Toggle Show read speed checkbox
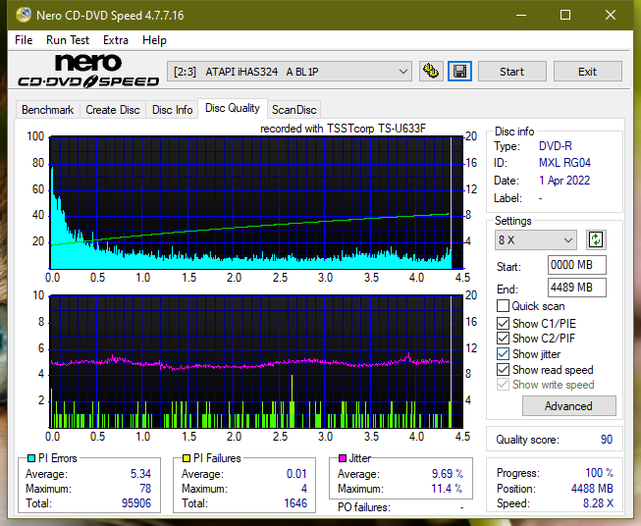Screen dimensions: 641x526 pyautogui.click(x=503, y=369)
